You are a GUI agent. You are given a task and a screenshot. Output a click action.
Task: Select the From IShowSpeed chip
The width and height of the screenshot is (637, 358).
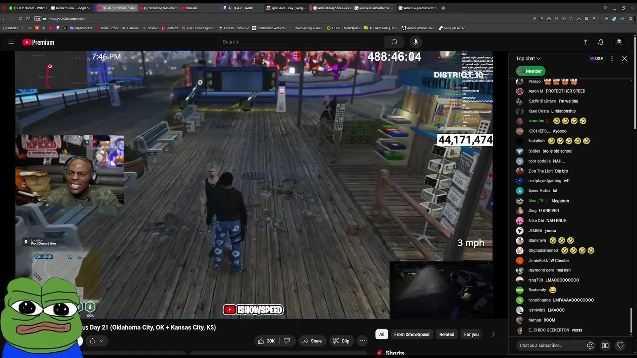412,334
